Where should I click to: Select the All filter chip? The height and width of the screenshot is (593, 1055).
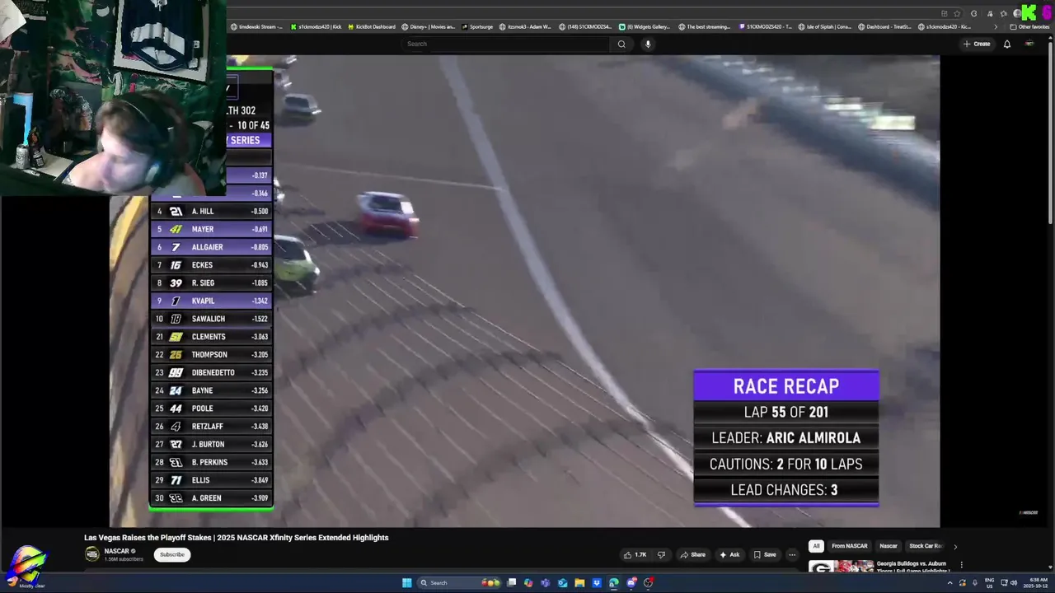click(816, 546)
